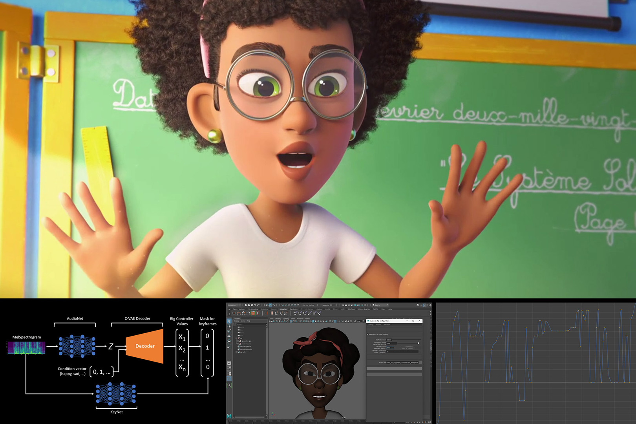Screen dimensions: 636x424
Task: Select the arrow Select tool in Maya toolbox
Action: (229, 321)
